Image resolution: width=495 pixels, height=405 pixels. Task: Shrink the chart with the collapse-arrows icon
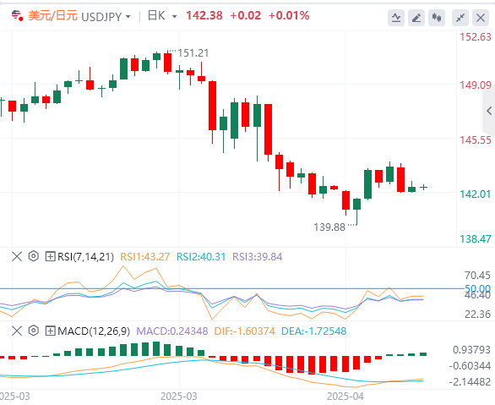point(460,18)
